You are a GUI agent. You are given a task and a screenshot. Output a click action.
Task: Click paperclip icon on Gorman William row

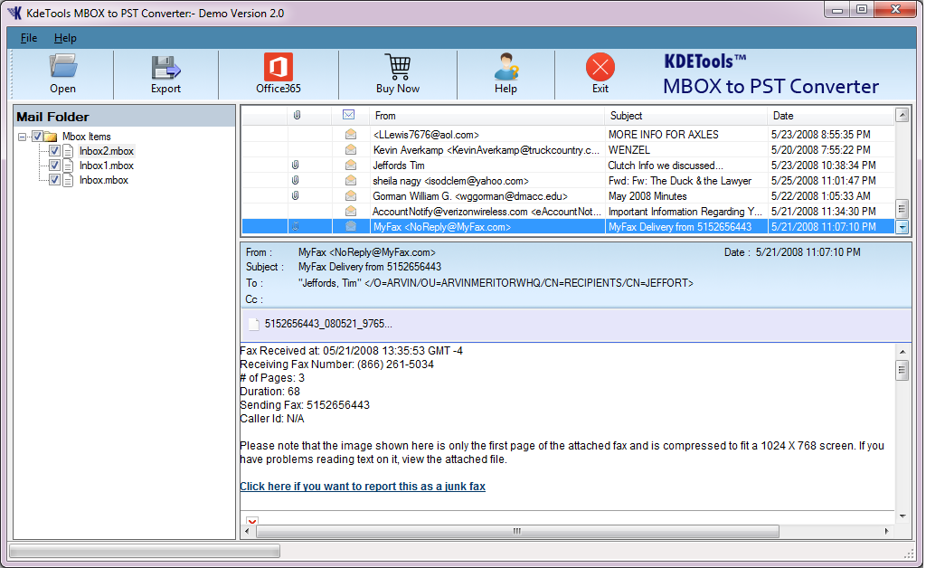tap(296, 195)
